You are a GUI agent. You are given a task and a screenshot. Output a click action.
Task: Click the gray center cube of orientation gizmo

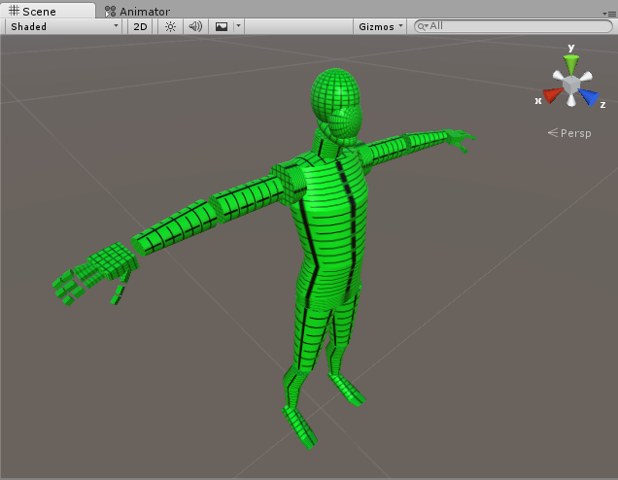click(x=571, y=86)
